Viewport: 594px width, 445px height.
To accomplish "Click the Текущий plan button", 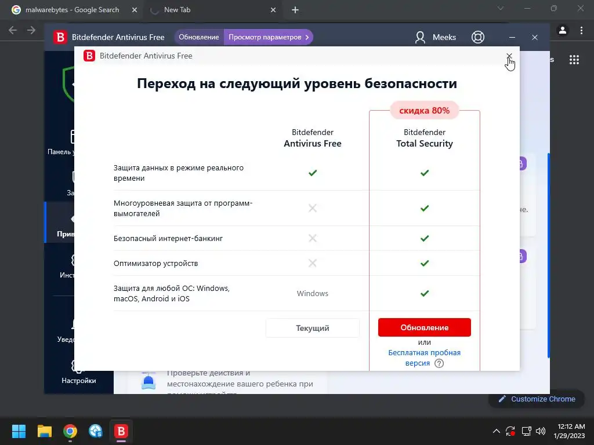I will click(313, 328).
